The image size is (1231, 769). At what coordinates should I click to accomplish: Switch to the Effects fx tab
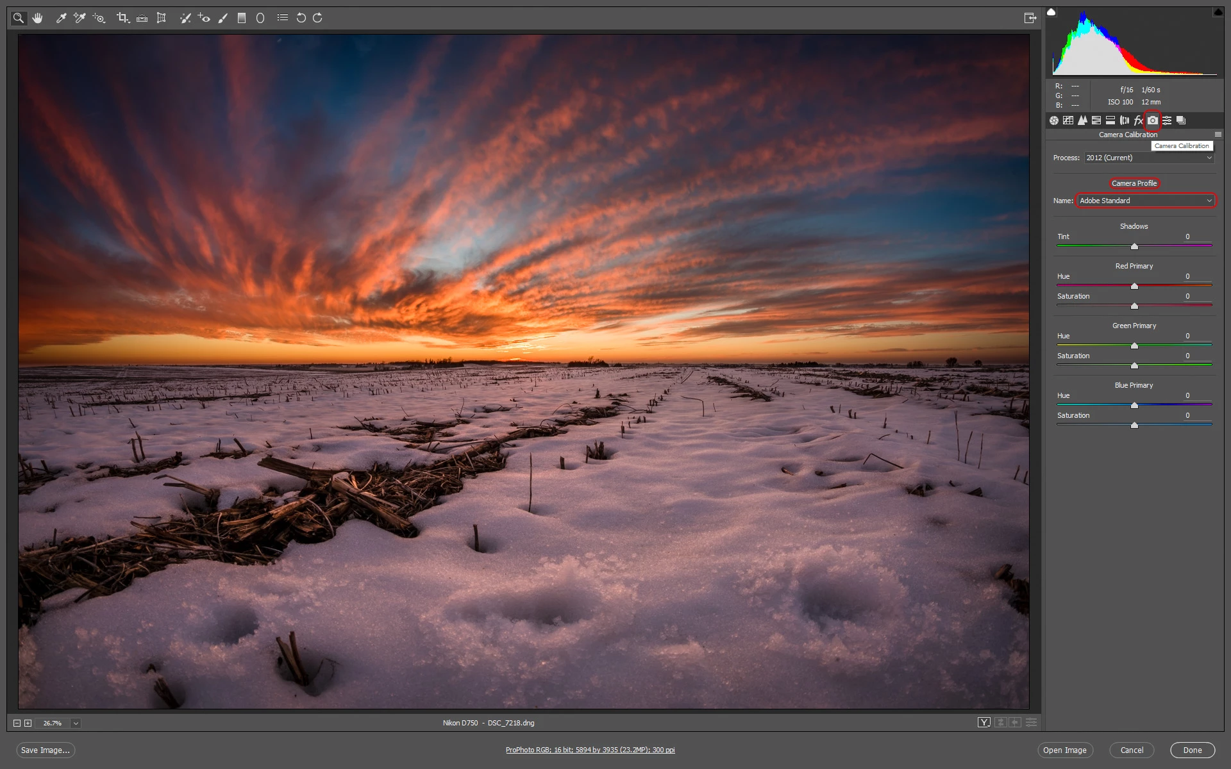click(x=1138, y=120)
